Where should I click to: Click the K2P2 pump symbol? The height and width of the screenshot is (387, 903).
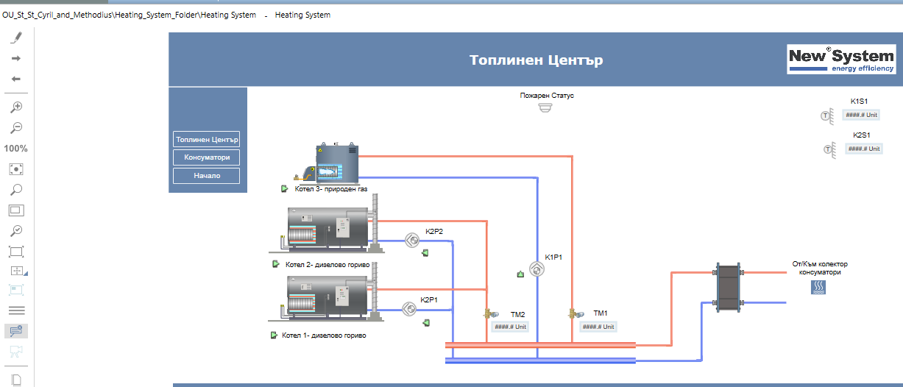[x=411, y=239]
